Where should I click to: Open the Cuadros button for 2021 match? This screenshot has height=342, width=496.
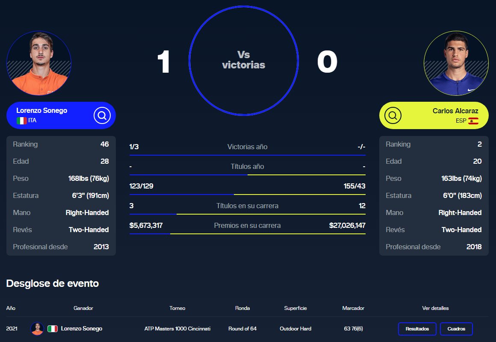456,329
